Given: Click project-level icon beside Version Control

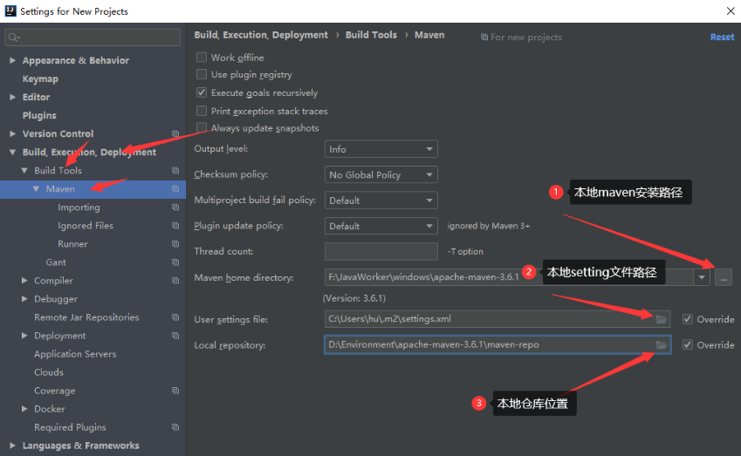Looking at the screenshot, I should click(175, 133).
